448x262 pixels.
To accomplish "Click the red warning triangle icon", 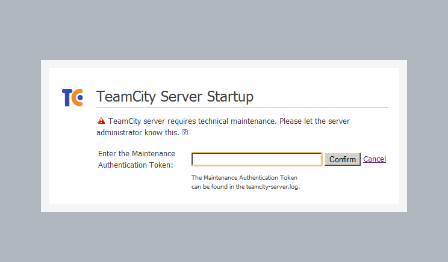I will click(101, 121).
